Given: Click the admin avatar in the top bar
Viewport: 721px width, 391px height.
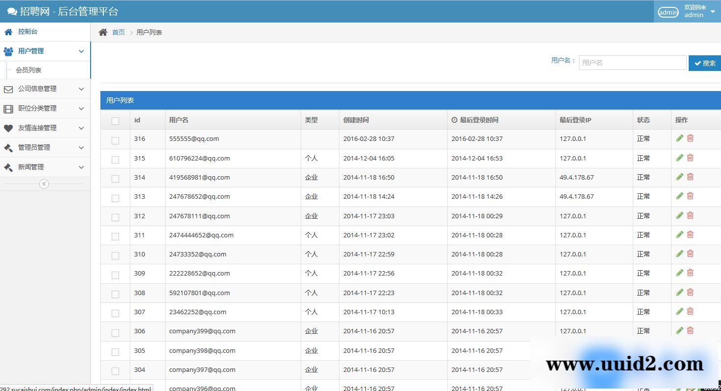Looking at the screenshot, I should 668,12.
